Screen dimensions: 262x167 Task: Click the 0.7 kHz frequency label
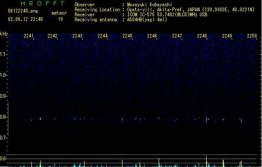3,138
